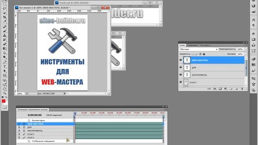This screenshot has width=258, height=145.
Task: Hide the Слой 2 layer
Action: 181,82
